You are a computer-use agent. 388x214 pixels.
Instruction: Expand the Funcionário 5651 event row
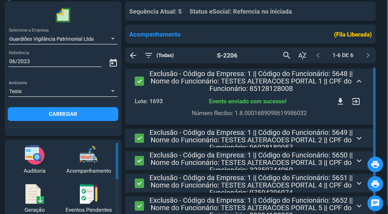click(359, 183)
